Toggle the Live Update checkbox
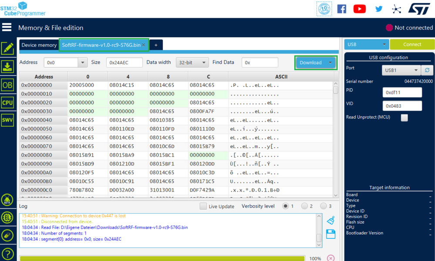 (x=203, y=206)
